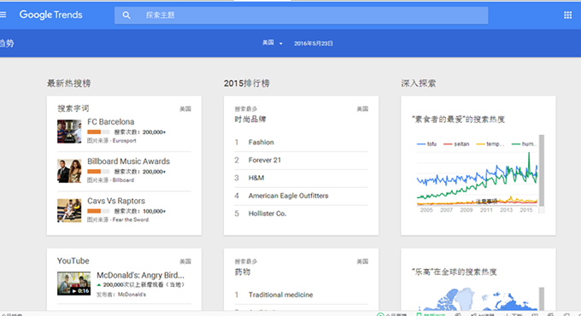Click the Cavs Vs Raptors thumbnail

pos(69,210)
